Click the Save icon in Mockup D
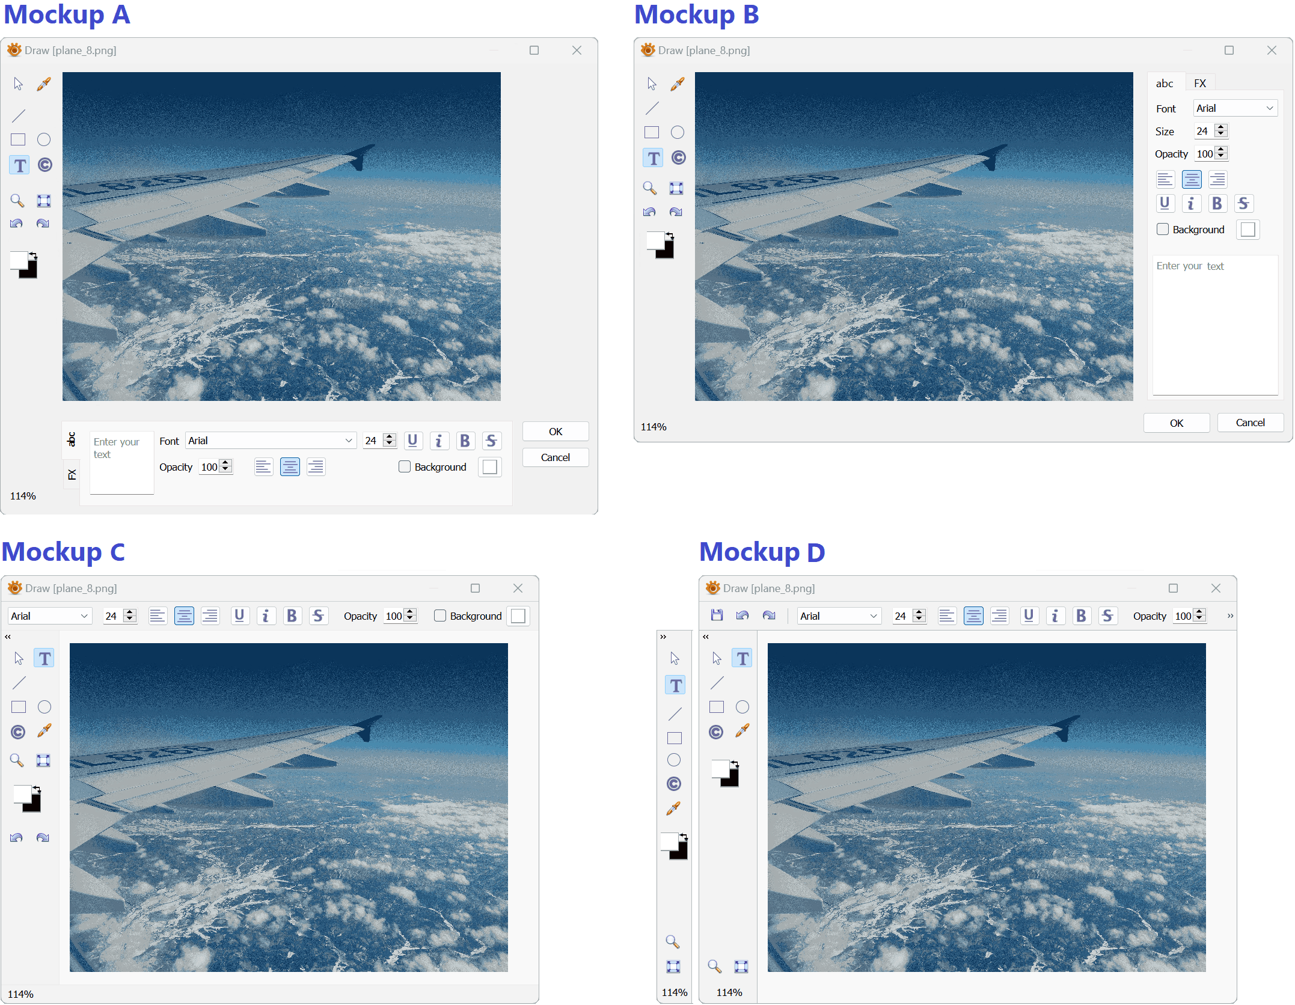1295x1005 pixels. pos(716,615)
